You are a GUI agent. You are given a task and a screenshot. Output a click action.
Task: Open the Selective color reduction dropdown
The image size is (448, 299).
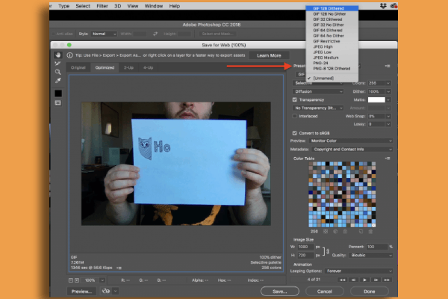(x=318, y=83)
